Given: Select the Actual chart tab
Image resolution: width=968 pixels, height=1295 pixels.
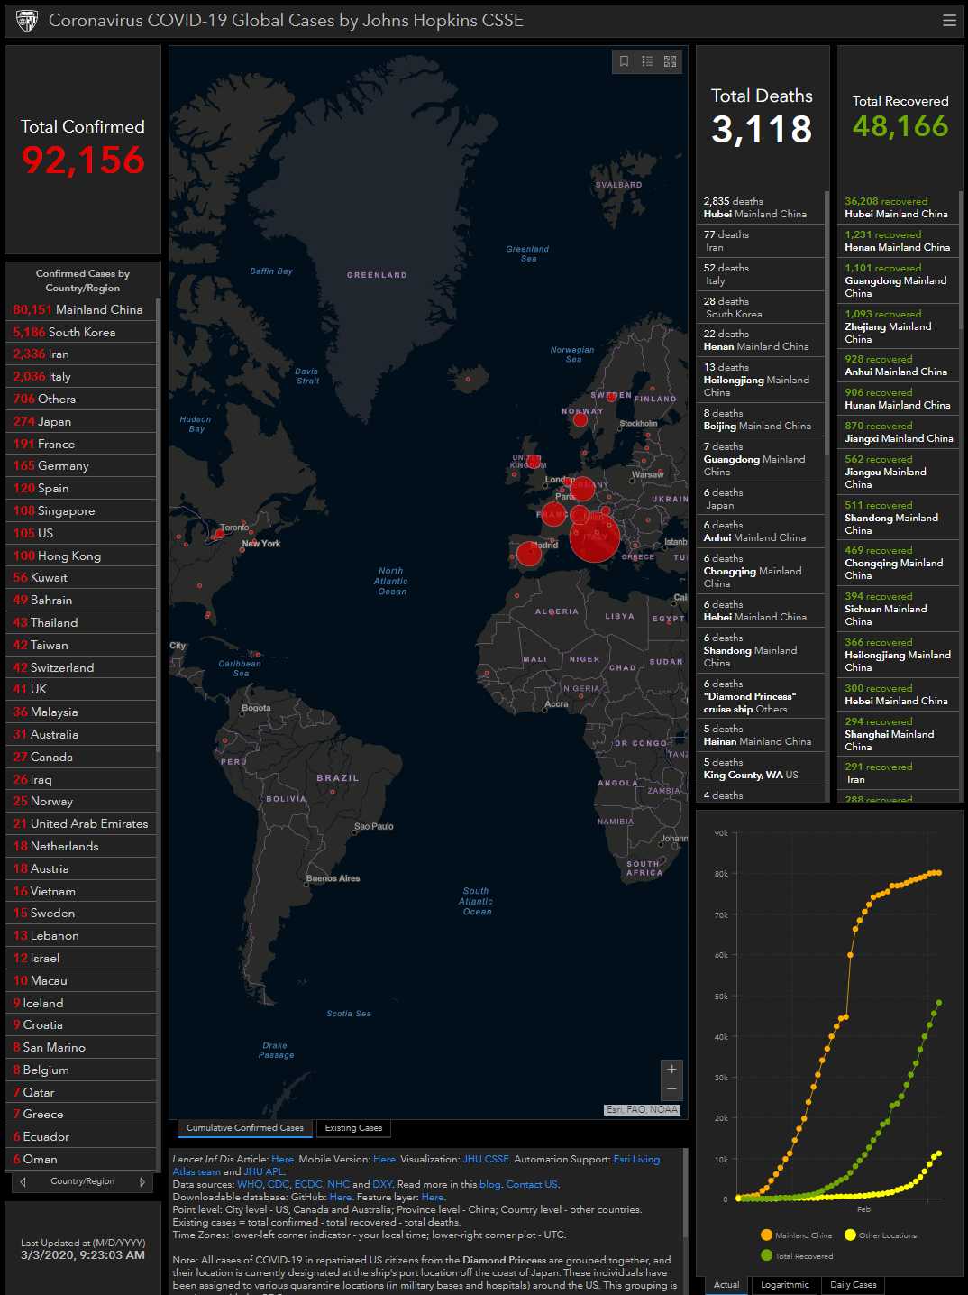Looking at the screenshot, I should coord(726,1285).
